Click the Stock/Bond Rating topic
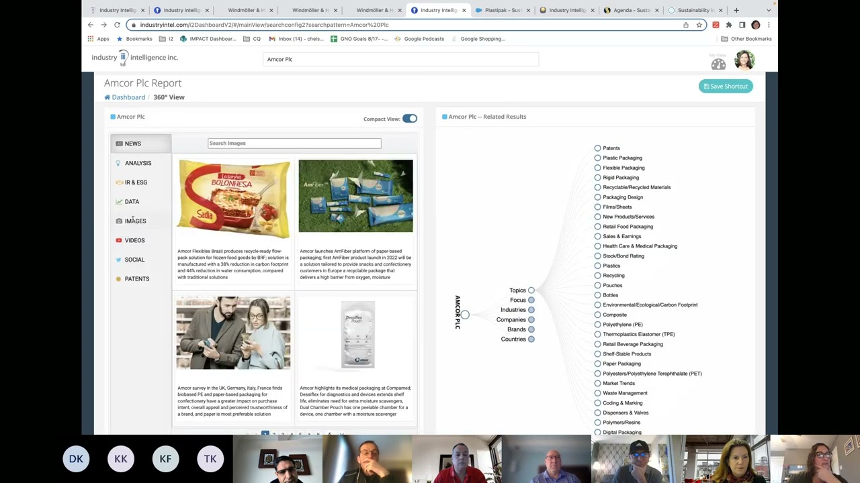Image resolution: width=860 pixels, height=483 pixels. 623,256
